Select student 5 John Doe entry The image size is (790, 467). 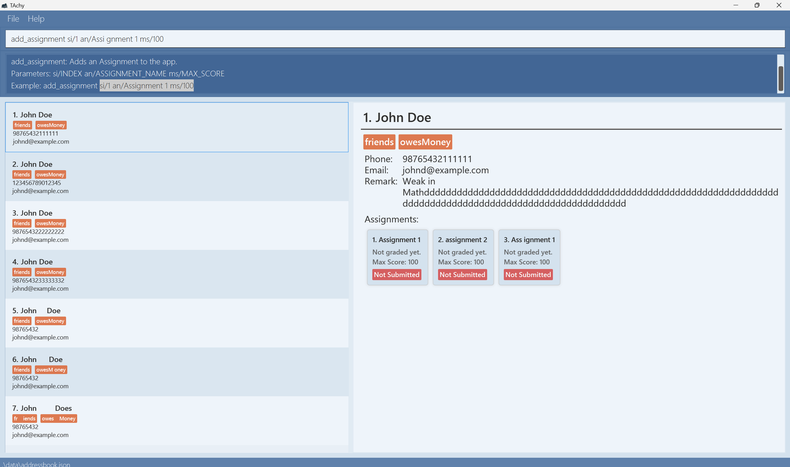[x=176, y=323]
